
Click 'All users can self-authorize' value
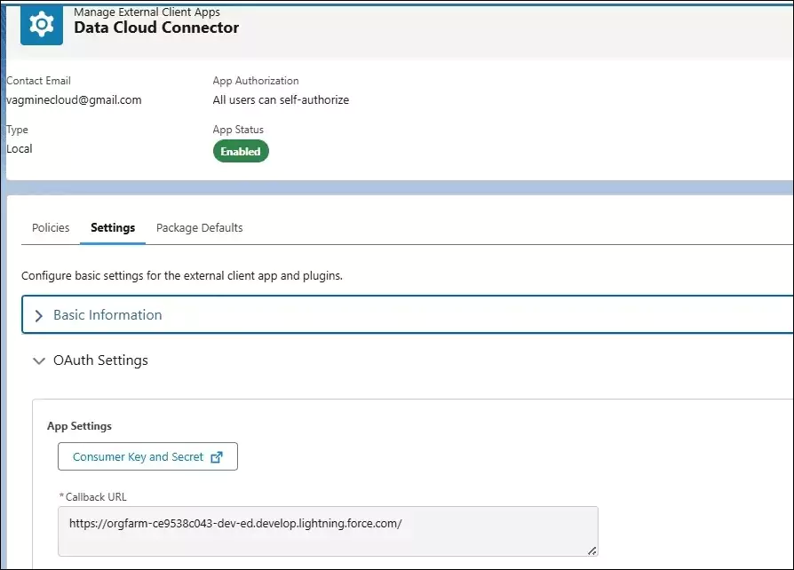point(281,100)
